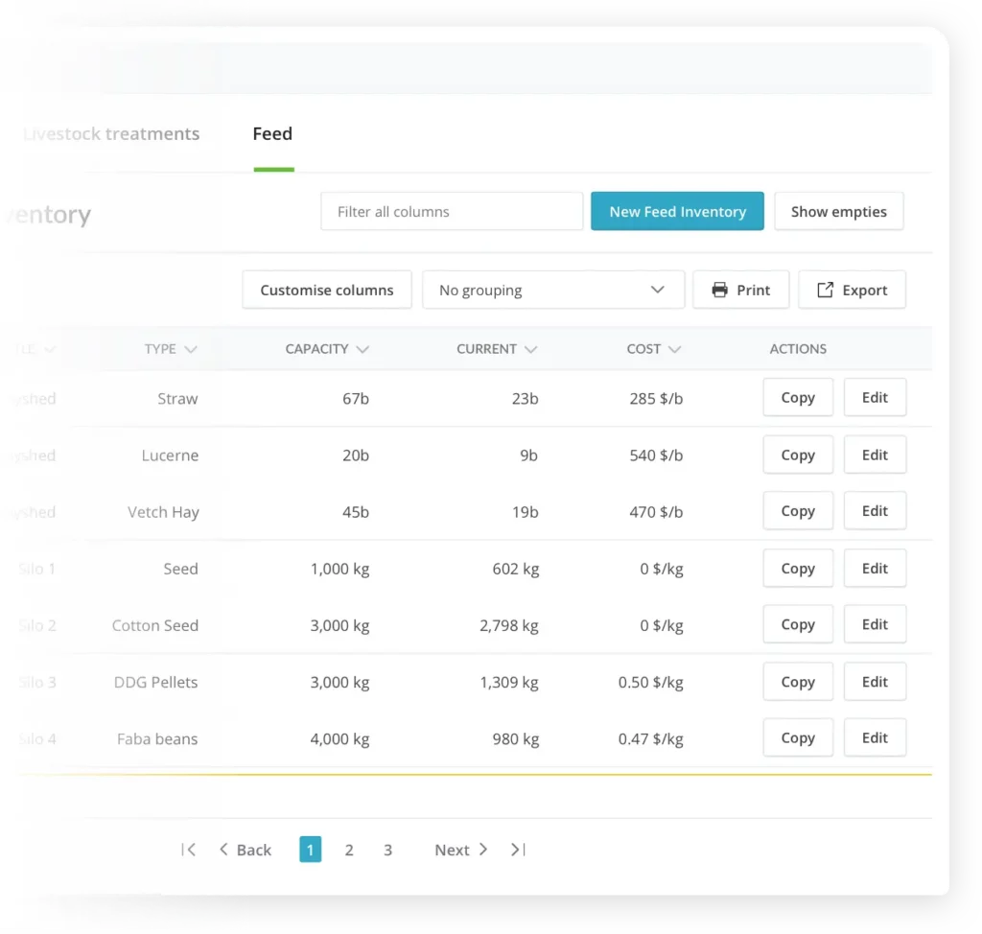Edit the Cotton Seed row

click(x=875, y=624)
